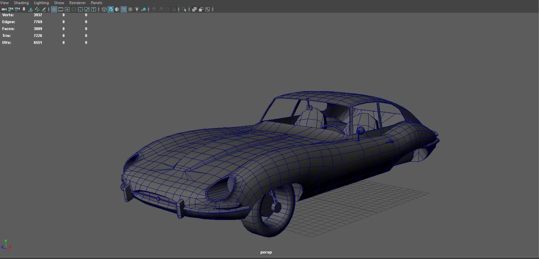Click the persp camera name label
This screenshot has height=259, width=539.
tap(266, 252)
